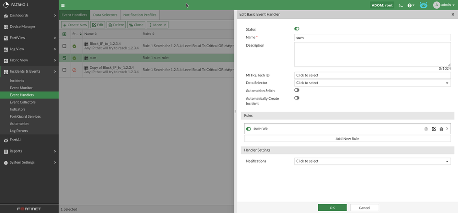Close the Edit Basic Event Handler panel

click(453, 15)
